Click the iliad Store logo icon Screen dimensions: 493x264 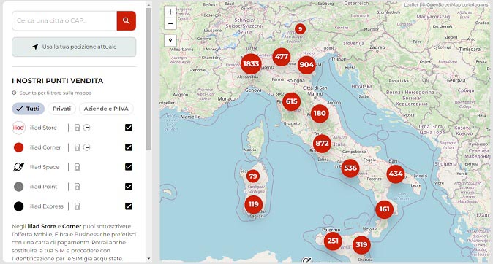coord(18,128)
